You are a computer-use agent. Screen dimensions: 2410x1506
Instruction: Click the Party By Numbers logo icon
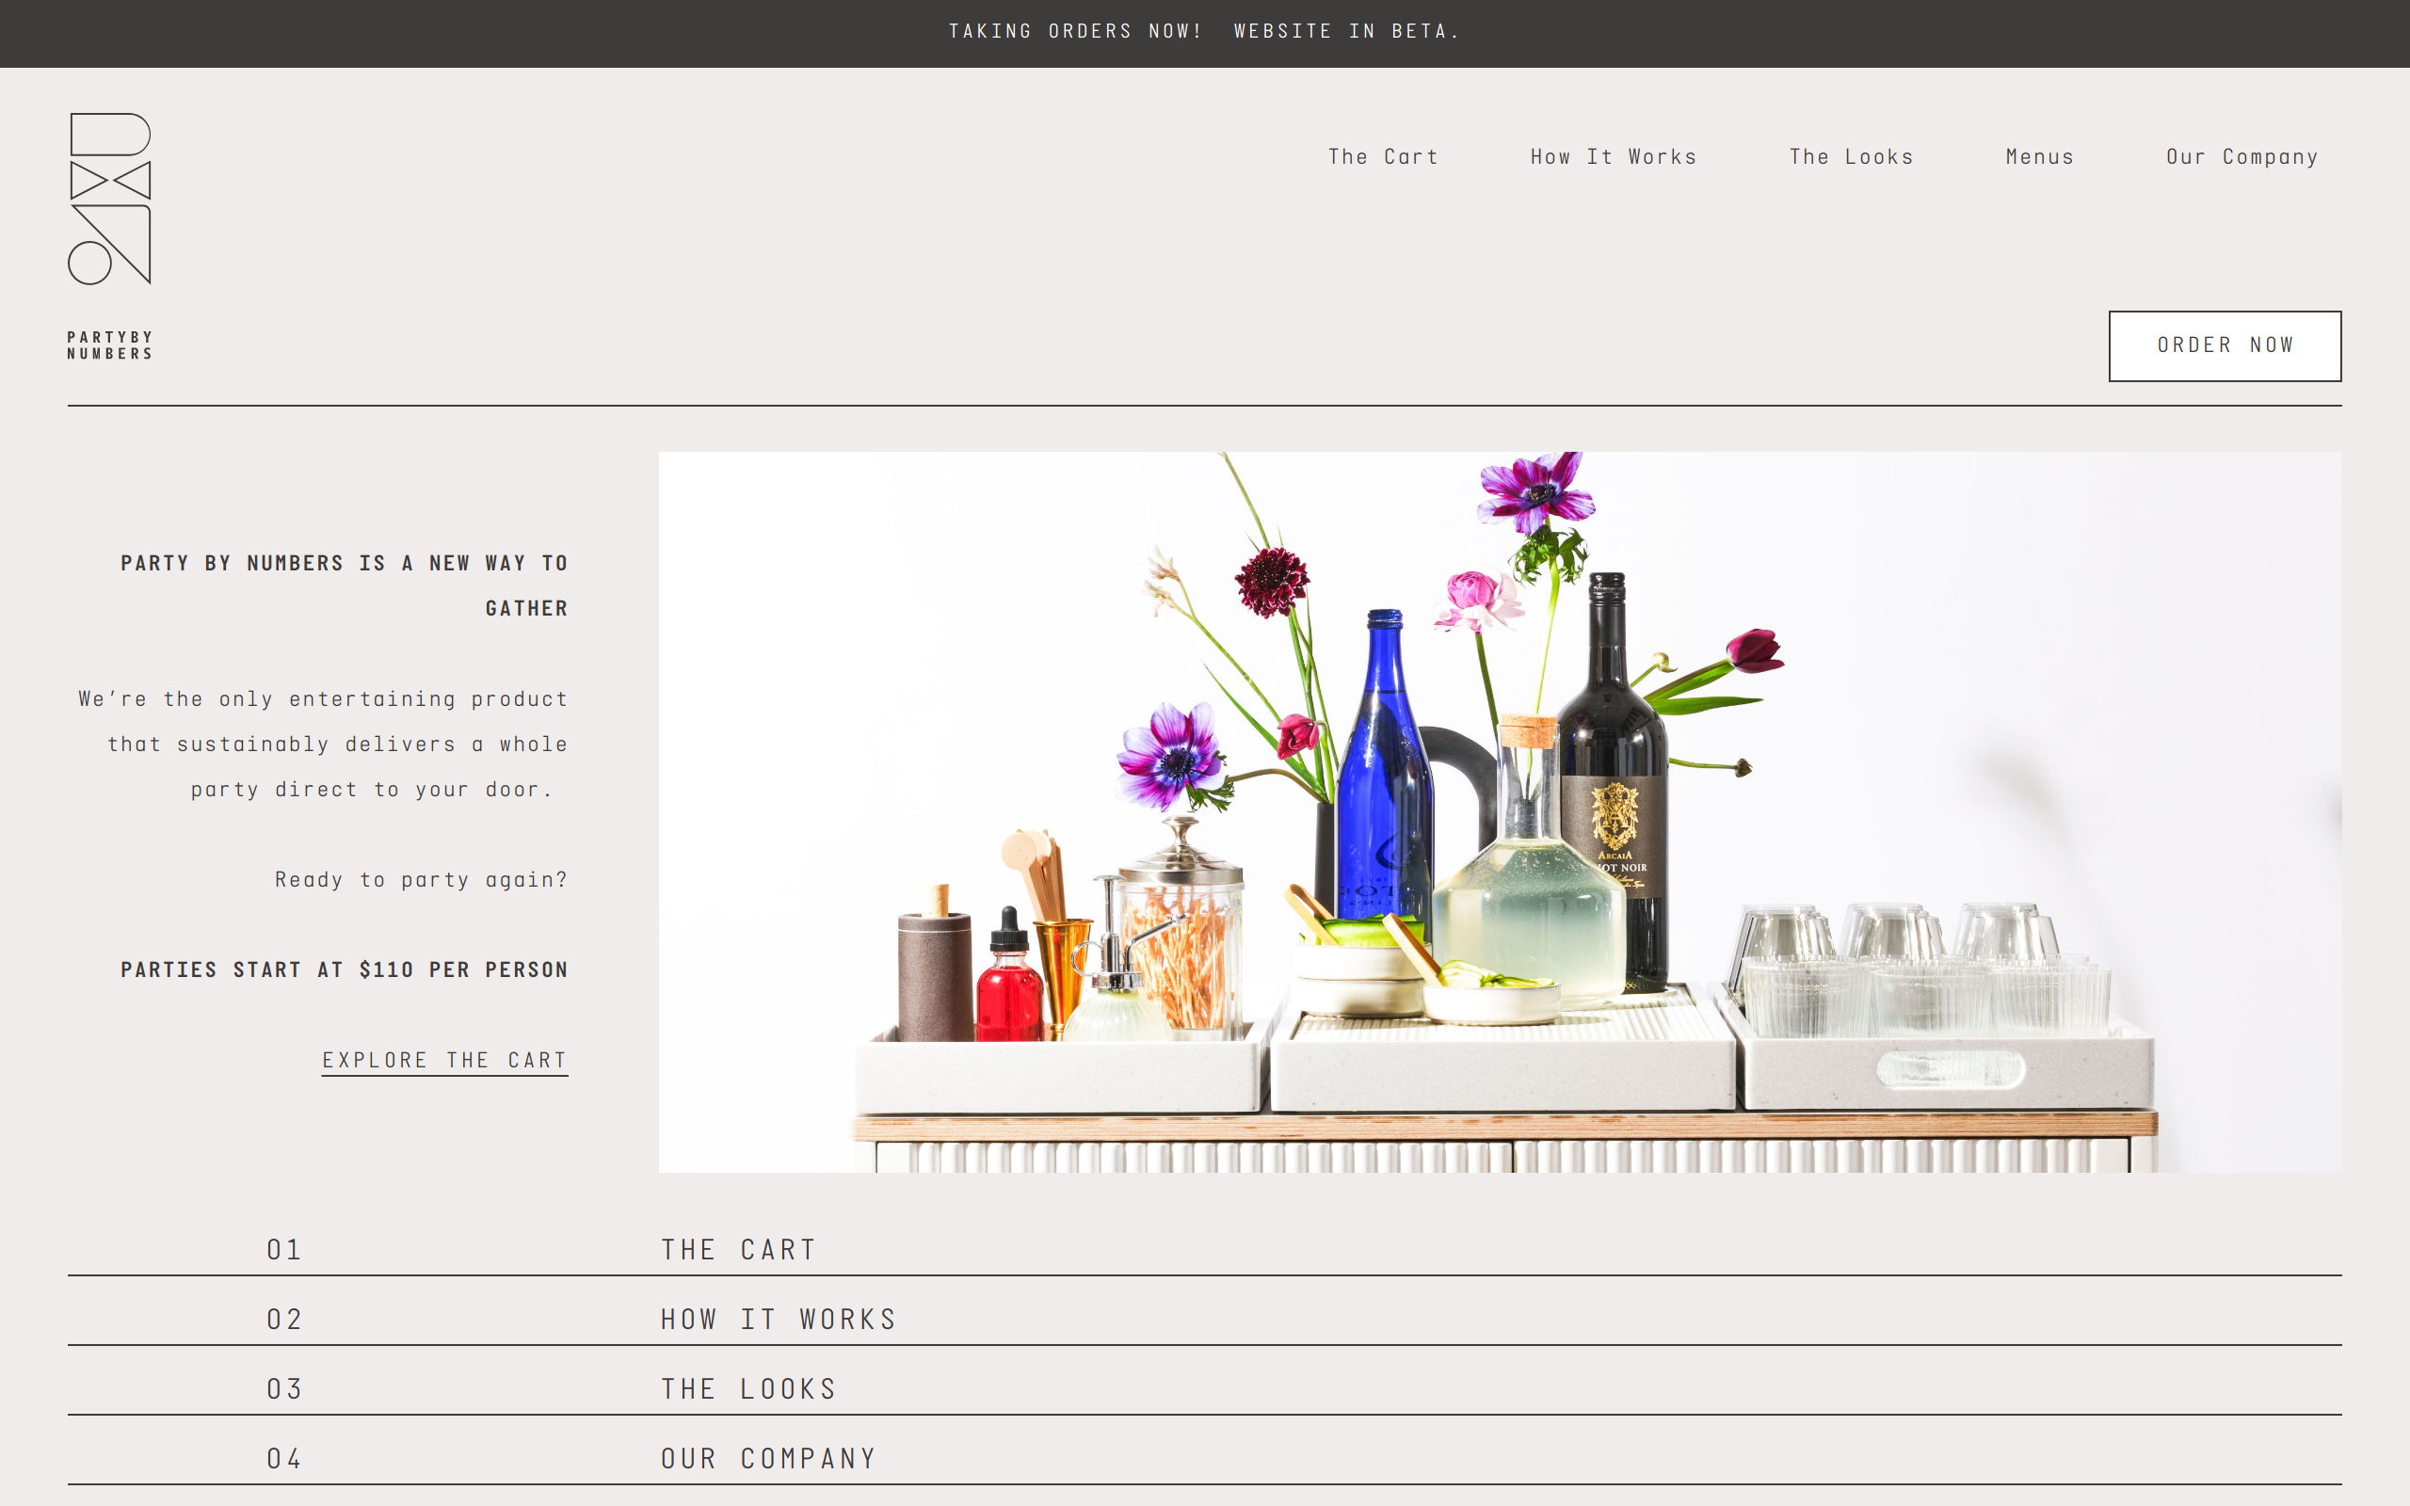pyautogui.click(x=109, y=199)
